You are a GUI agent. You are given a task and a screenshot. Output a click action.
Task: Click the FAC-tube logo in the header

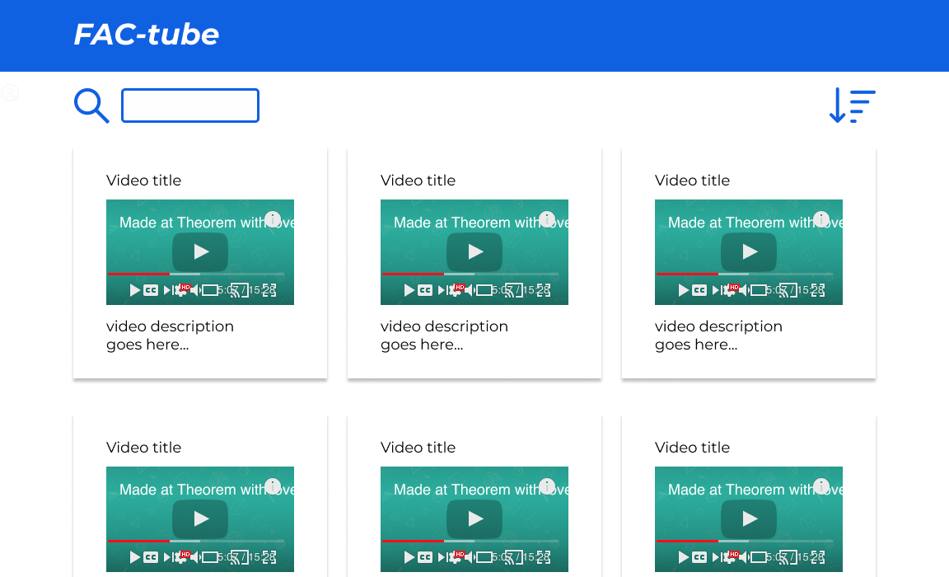[147, 34]
